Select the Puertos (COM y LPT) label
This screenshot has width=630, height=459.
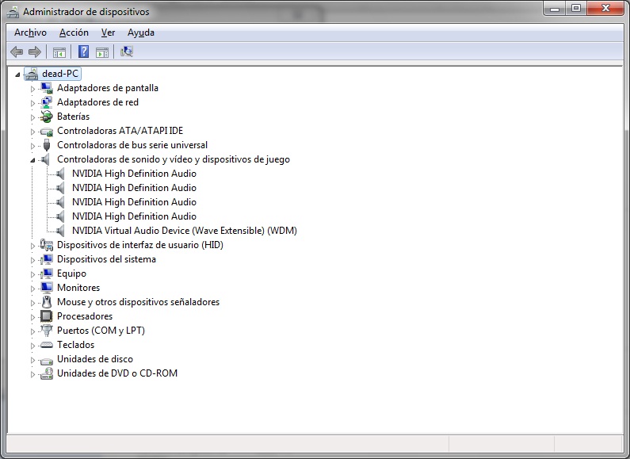[101, 331]
